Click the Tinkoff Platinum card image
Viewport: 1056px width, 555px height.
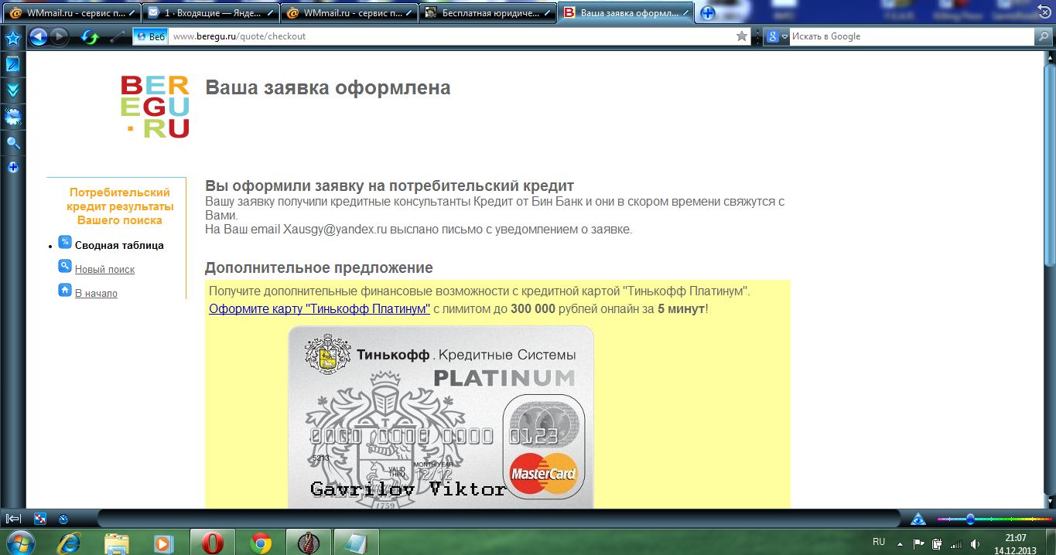click(x=440, y=417)
